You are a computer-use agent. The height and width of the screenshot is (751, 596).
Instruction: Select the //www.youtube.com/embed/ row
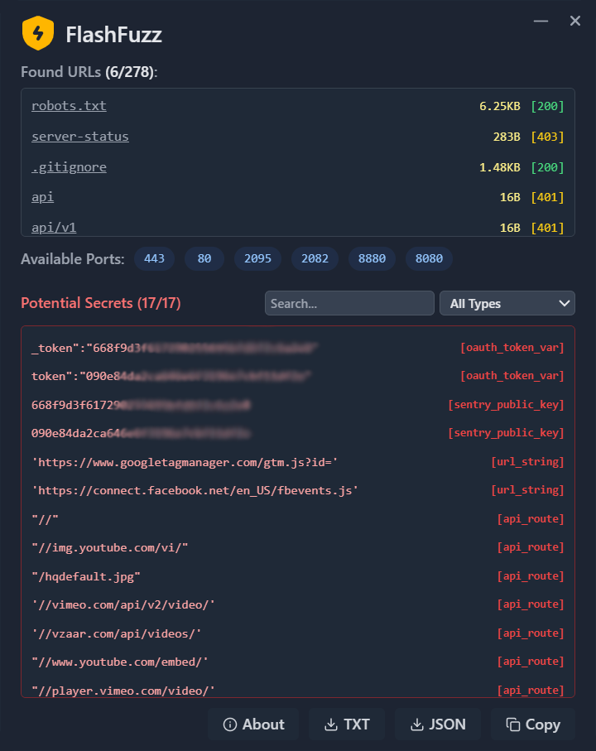click(x=298, y=662)
